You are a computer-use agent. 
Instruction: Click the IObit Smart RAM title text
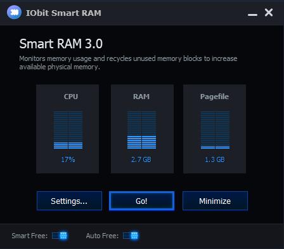click(x=63, y=13)
